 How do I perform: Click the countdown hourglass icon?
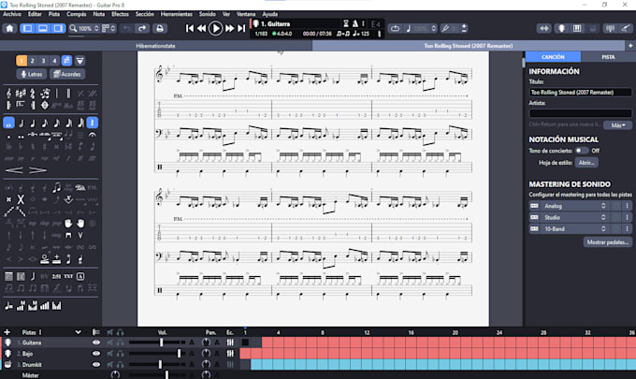(x=346, y=24)
